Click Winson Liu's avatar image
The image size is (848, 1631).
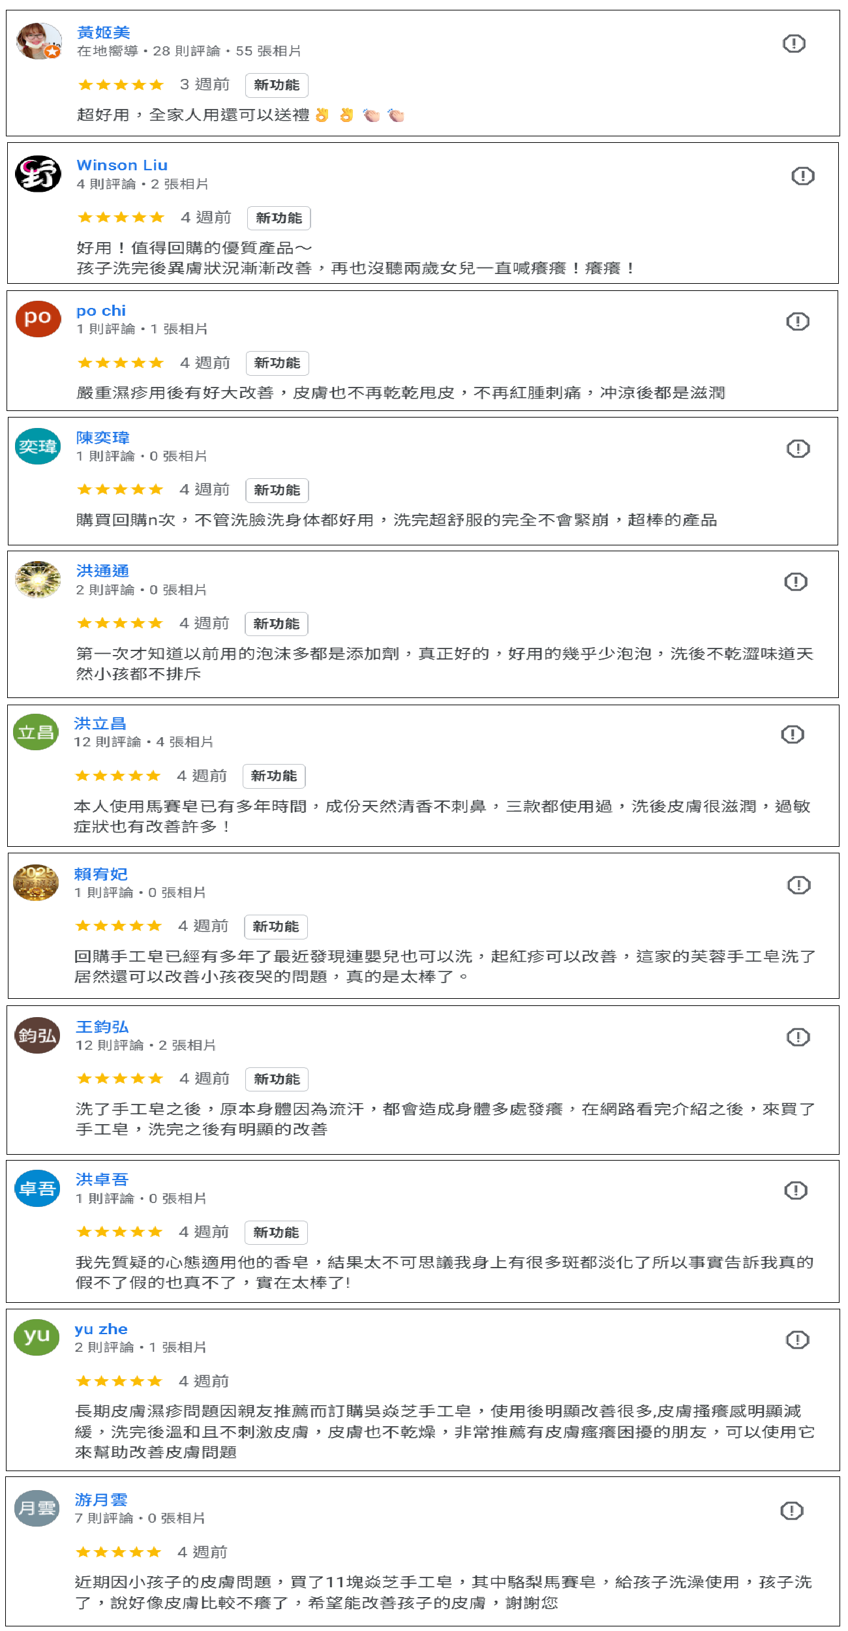pyautogui.click(x=38, y=174)
